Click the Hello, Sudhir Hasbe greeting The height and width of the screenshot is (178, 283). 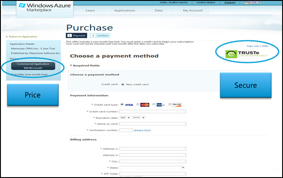(x=174, y=3)
